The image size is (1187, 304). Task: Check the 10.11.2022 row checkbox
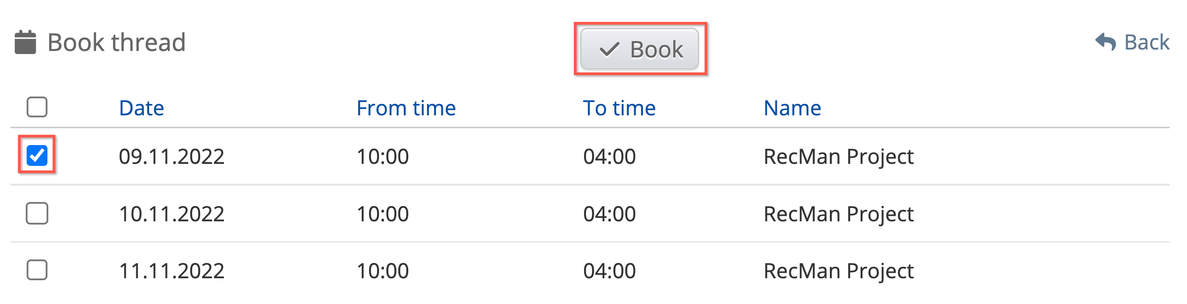click(37, 213)
